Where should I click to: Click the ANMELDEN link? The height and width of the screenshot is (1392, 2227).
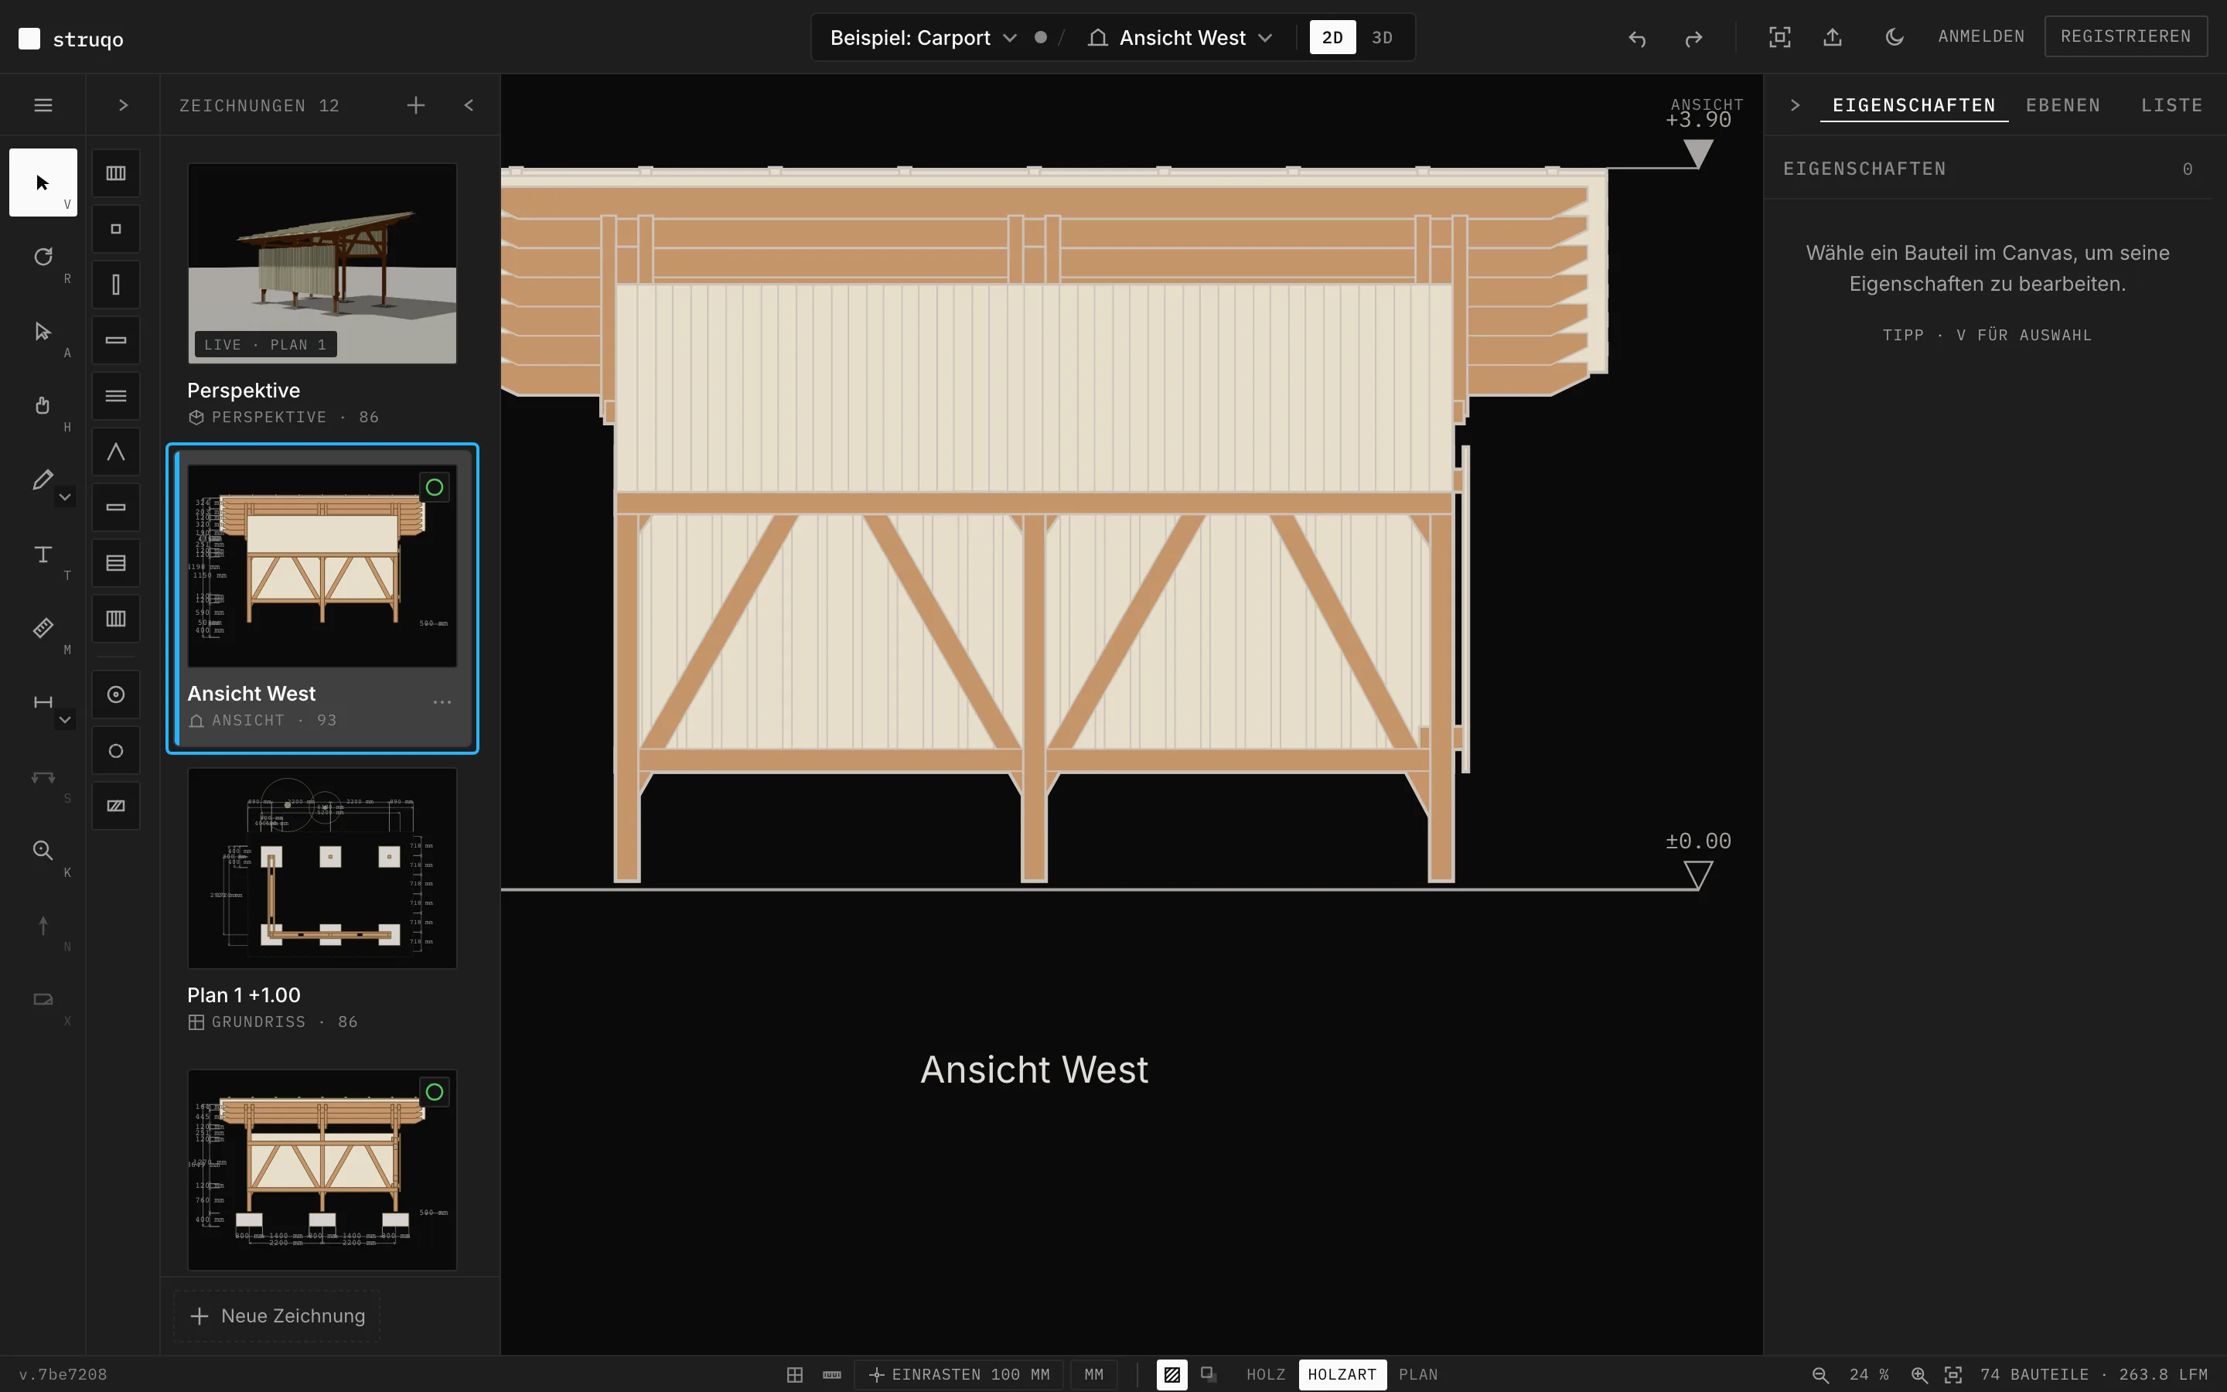click(x=1981, y=36)
